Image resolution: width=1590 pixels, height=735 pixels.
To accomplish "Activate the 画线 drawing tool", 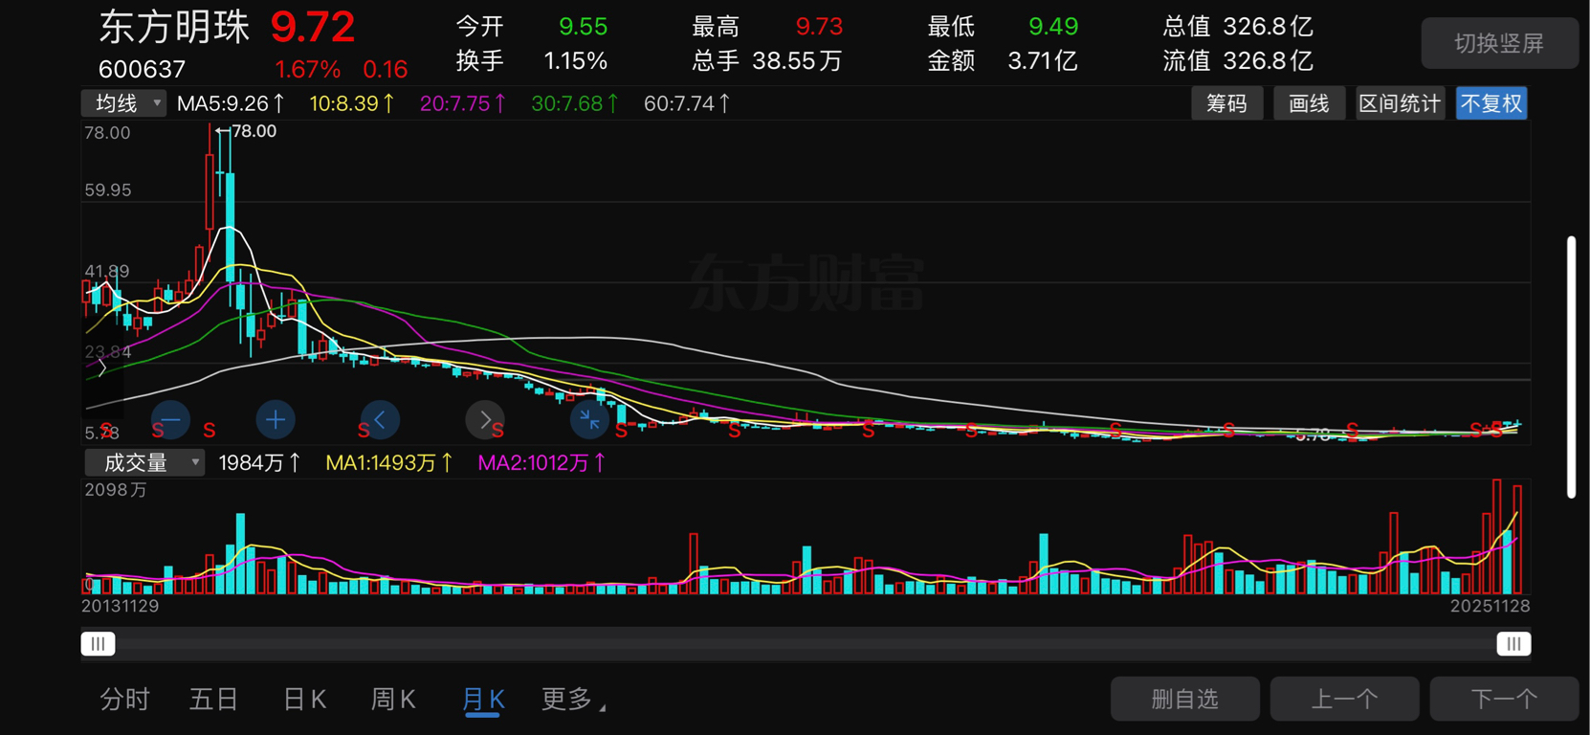I will (1309, 103).
